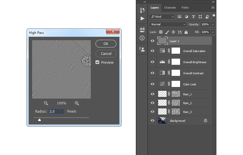Switch to the Layers tab

tap(155, 8)
